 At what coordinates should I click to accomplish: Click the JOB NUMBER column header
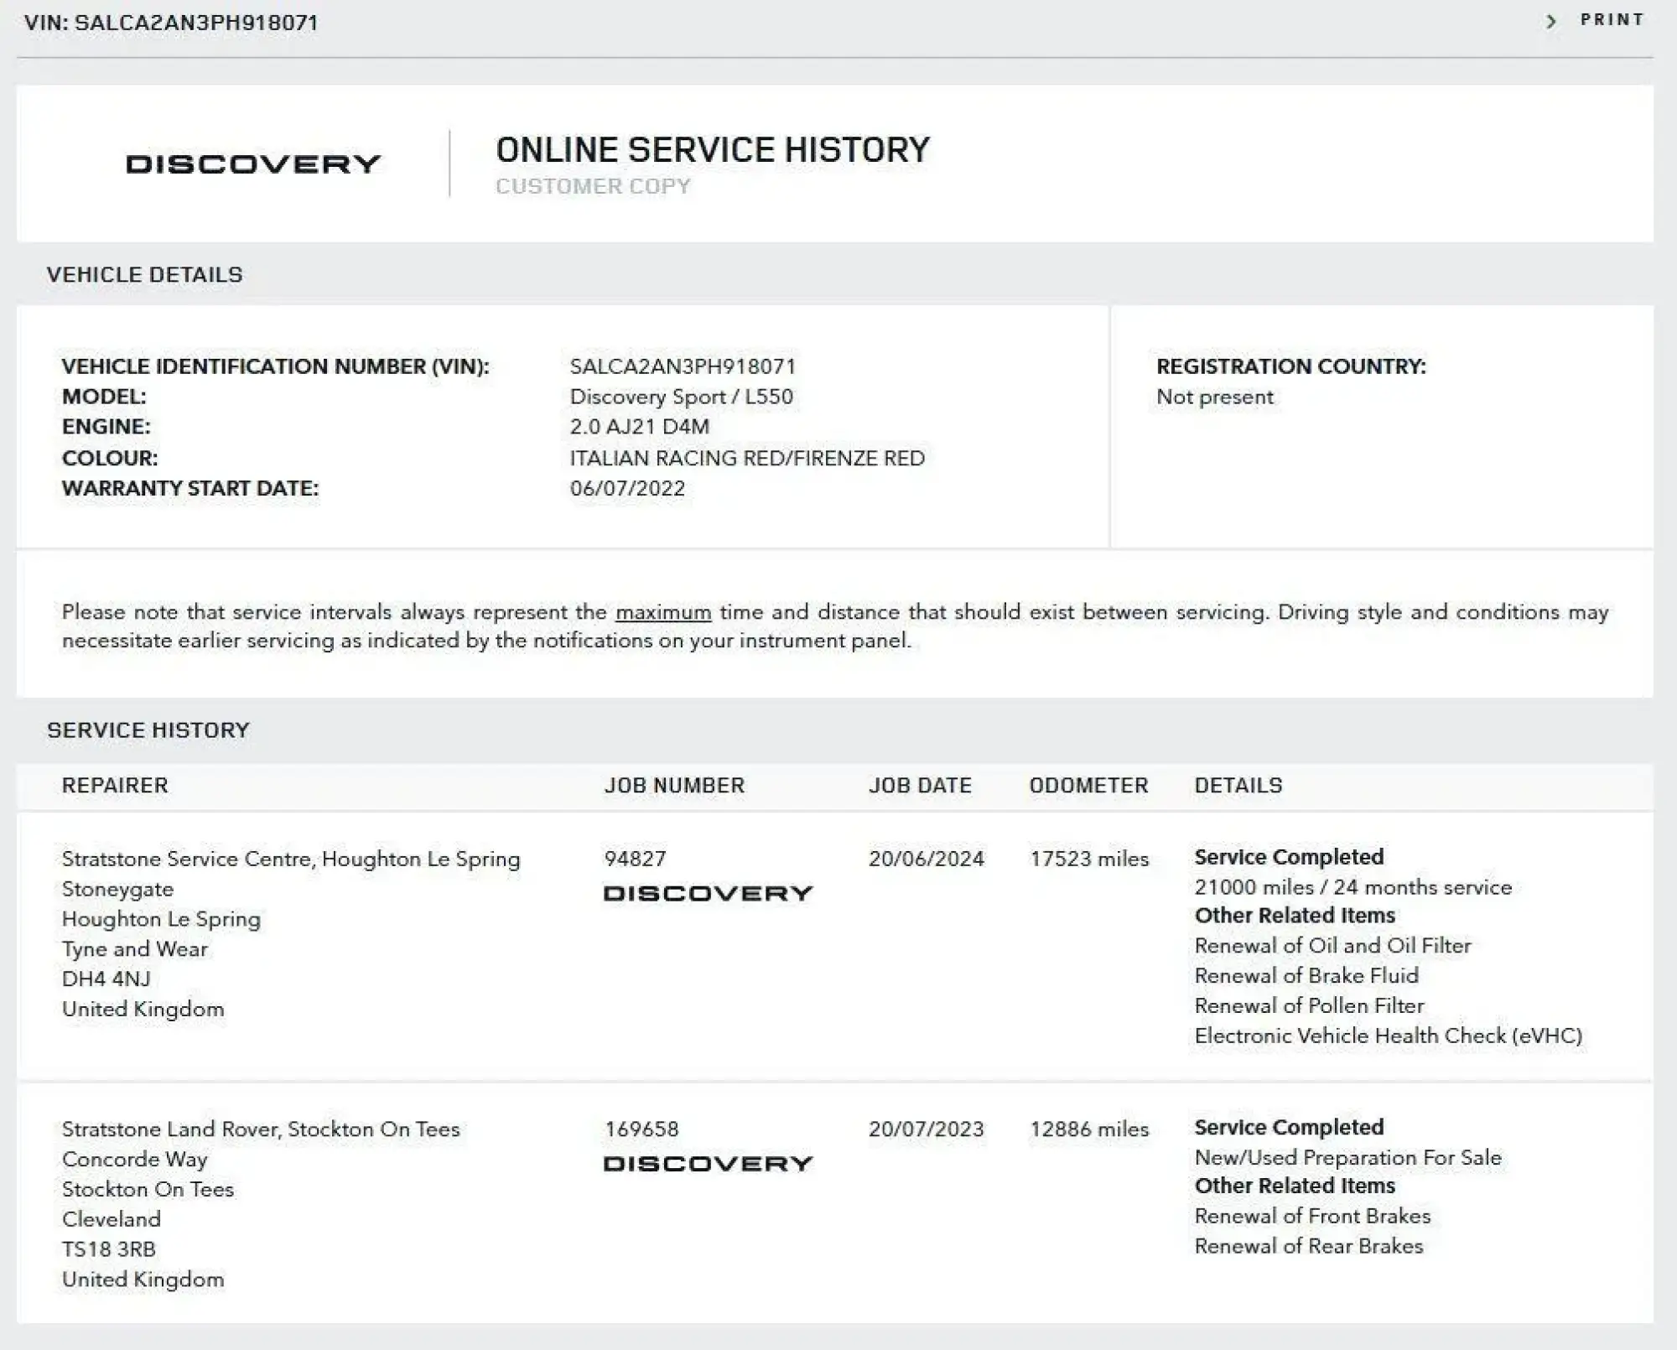[x=674, y=786]
